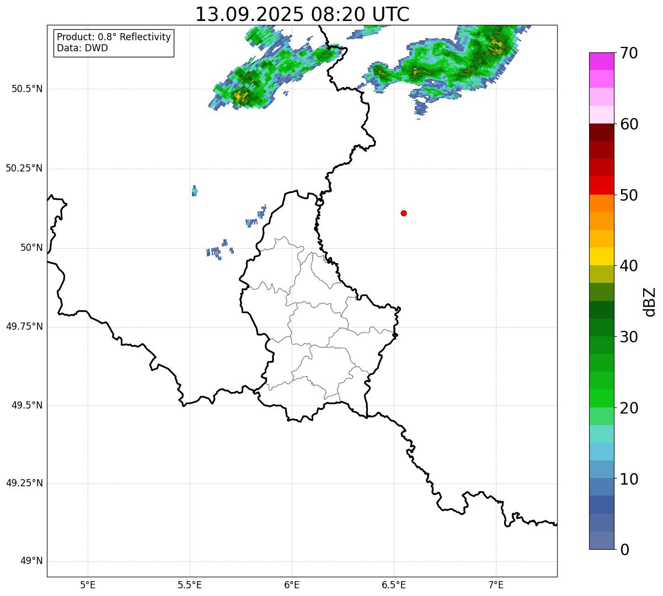Click the title 13.09.2025 08:20 UTC
Image resolution: width=663 pixels, height=596 pixels.
coord(302,14)
